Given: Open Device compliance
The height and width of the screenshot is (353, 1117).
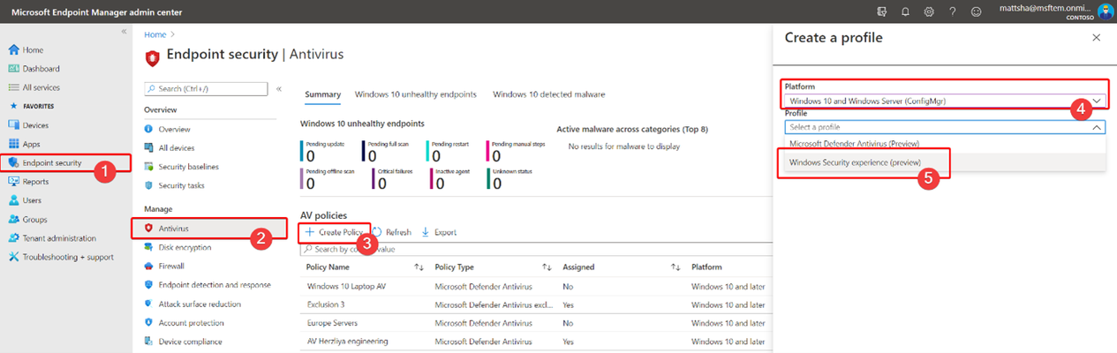Looking at the screenshot, I should click(x=190, y=341).
